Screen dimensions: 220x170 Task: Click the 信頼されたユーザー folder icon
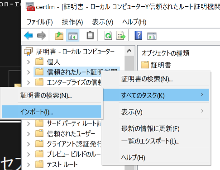click(39, 133)
